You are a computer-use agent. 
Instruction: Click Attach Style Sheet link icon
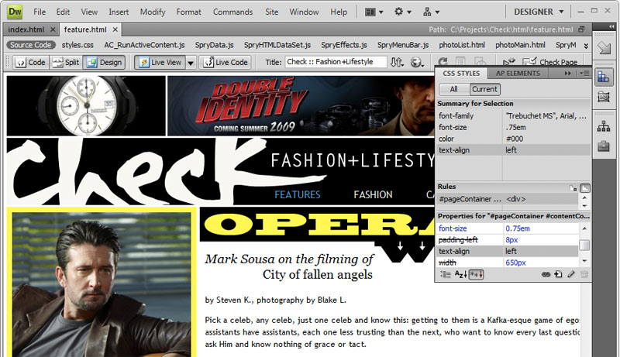(x=546, y=274)
